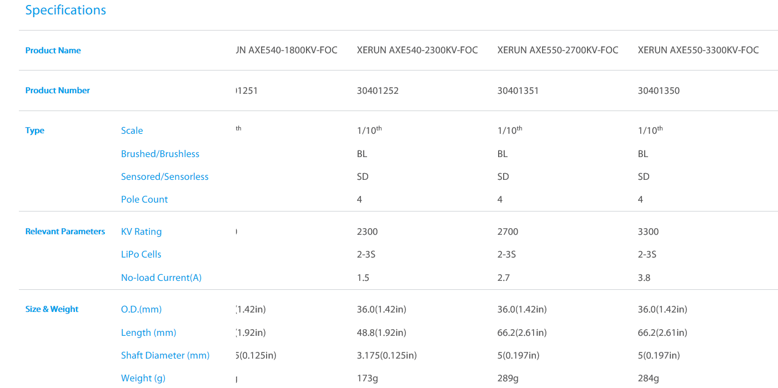Select the "O.D.(mm)" spec label
The width and height of the screenshot is (778, 388).
[x=142, y=309]
